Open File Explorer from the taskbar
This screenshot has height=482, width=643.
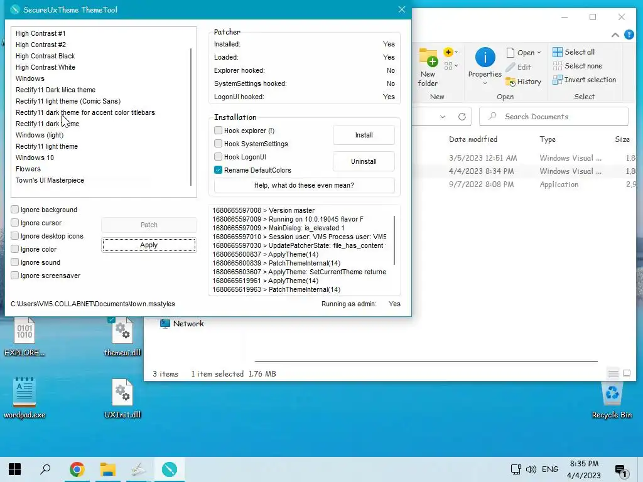pyautogui.click(x=108, y=469)
